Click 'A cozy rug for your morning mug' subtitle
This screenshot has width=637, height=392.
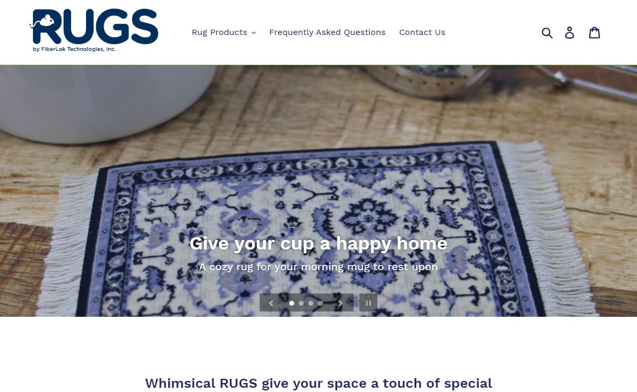coord(318,267)
